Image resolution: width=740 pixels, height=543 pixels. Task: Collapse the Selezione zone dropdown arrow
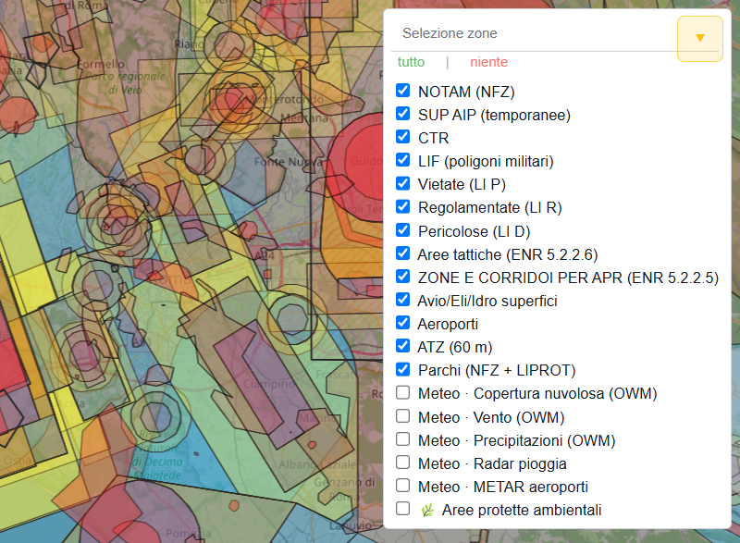pos(700,39)
